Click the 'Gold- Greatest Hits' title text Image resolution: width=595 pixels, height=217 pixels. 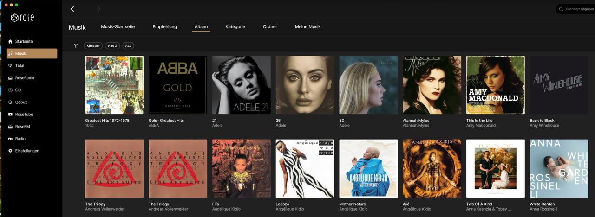click(166, 121)
